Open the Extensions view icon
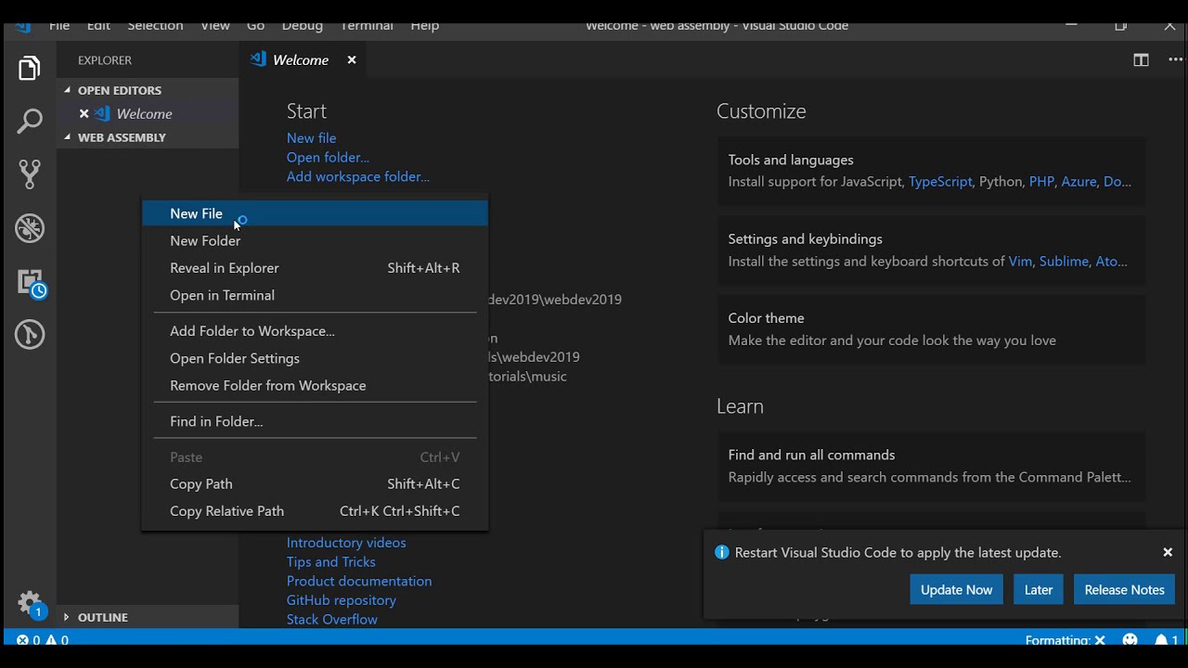The height and width of the screenshot is (668, 1188). click(30, 282)
